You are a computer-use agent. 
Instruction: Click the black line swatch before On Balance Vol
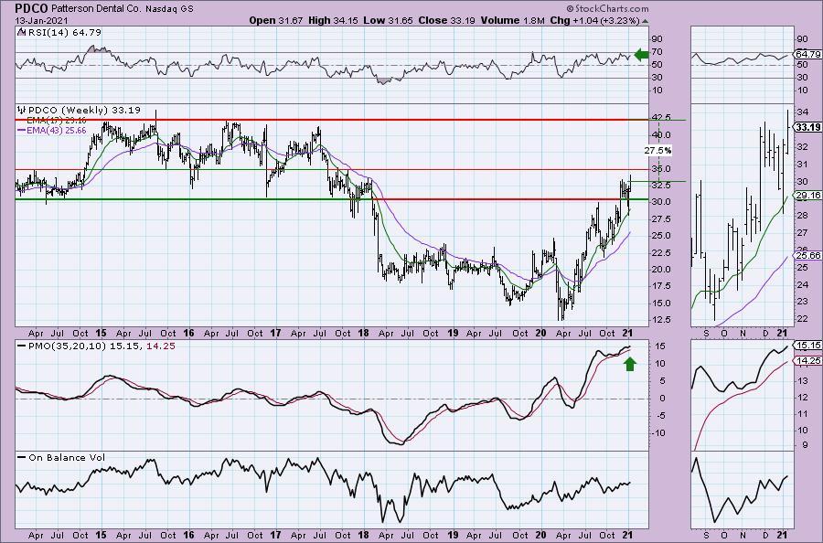coord(22,457)
